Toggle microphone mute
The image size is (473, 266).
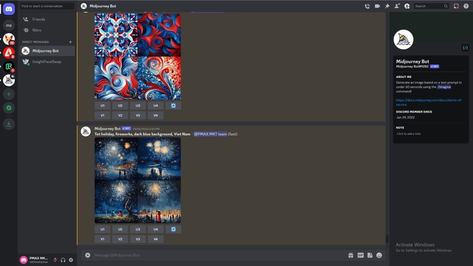(55, 260)
